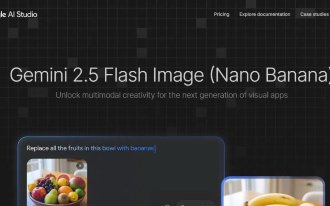Click the Google AI Studio logo

[x=19, y=14]
